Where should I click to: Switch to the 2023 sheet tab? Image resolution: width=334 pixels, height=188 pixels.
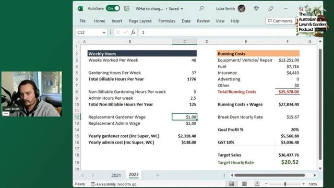(134, 174)
